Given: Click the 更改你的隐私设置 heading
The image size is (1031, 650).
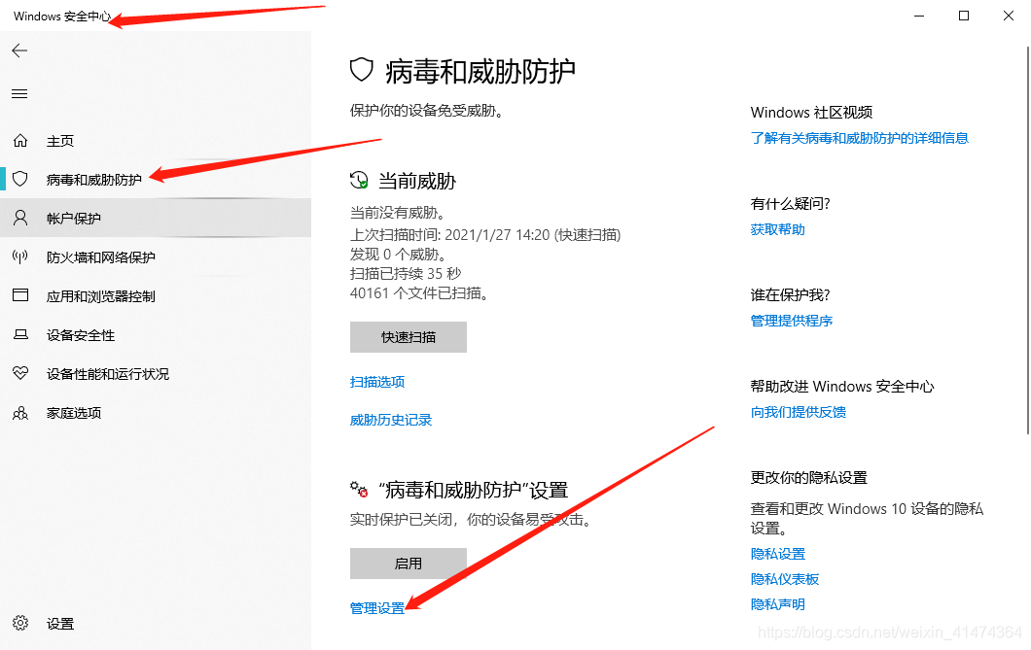Looking at the screenshot, I should [x=809, y=477].
